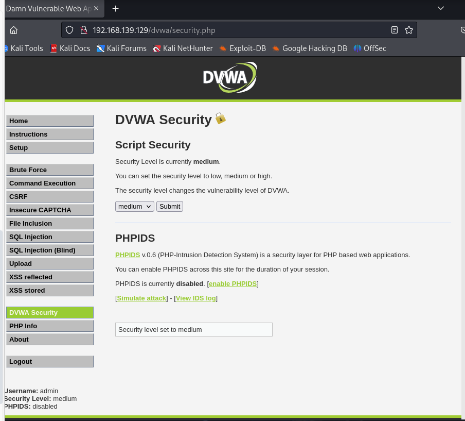Open a new tab with plus icon
465x421 pixels.
(116, 9)
